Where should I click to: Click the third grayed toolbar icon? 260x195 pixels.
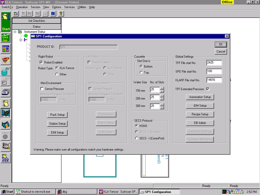(x=29, y=14)
